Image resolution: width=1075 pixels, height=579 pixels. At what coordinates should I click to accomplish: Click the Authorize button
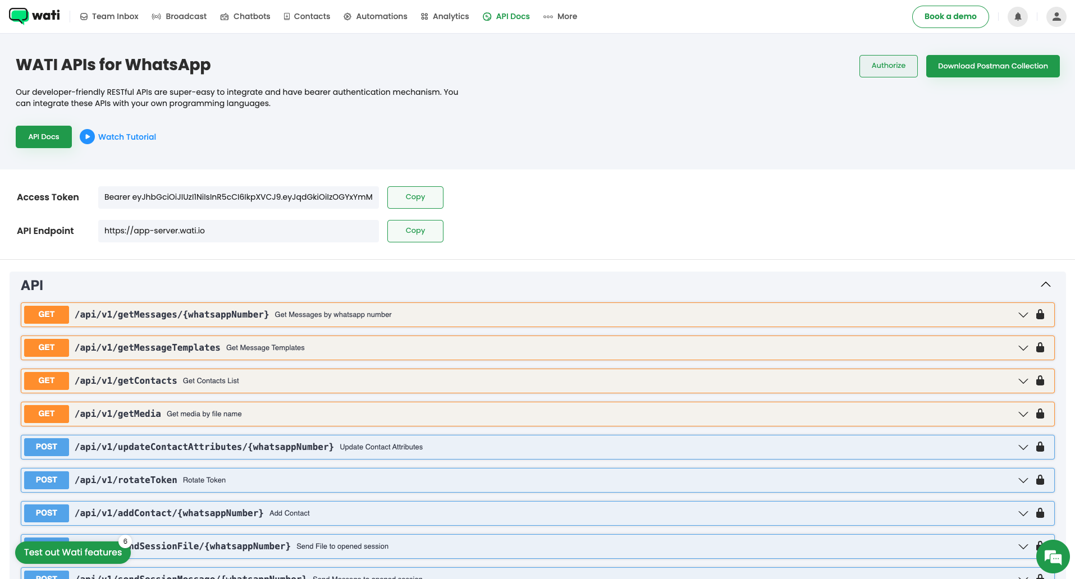coord(888,66)
